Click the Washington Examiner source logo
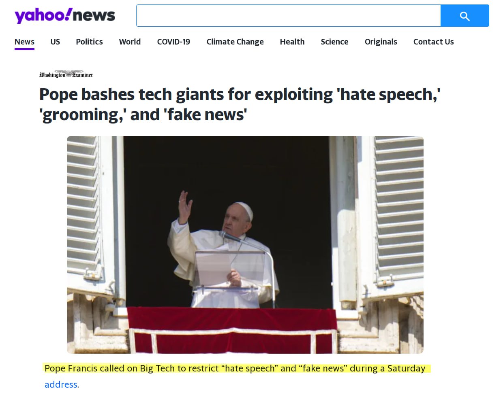Viewport: 503px width, 401px height. pyautogui.click(x=66, y=74)
